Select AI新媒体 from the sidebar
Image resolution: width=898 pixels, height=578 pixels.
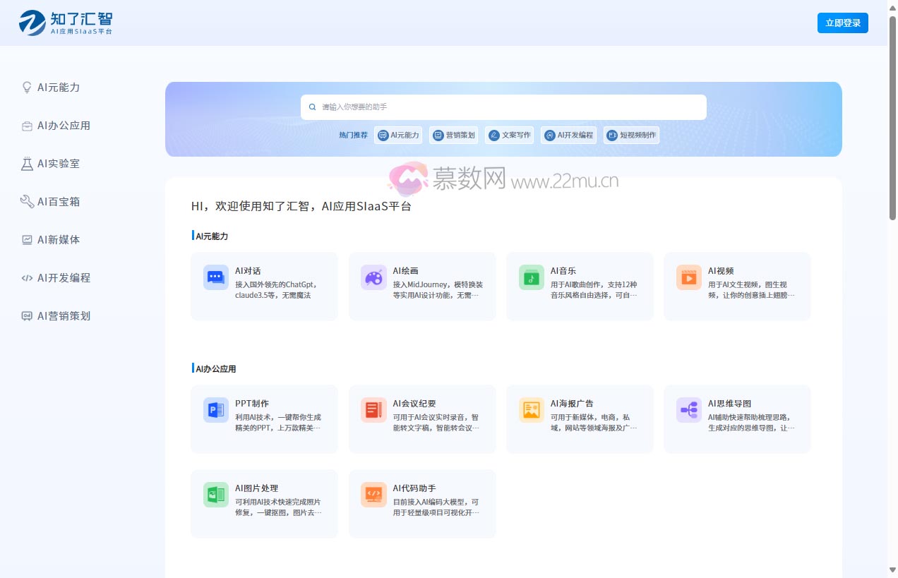pyautogui.click(x=52, y=240)
